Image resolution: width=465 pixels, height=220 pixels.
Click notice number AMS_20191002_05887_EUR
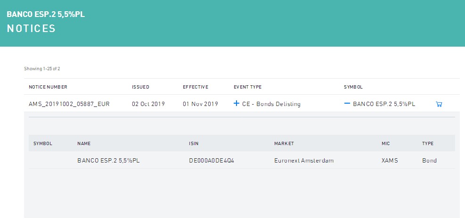69,104
